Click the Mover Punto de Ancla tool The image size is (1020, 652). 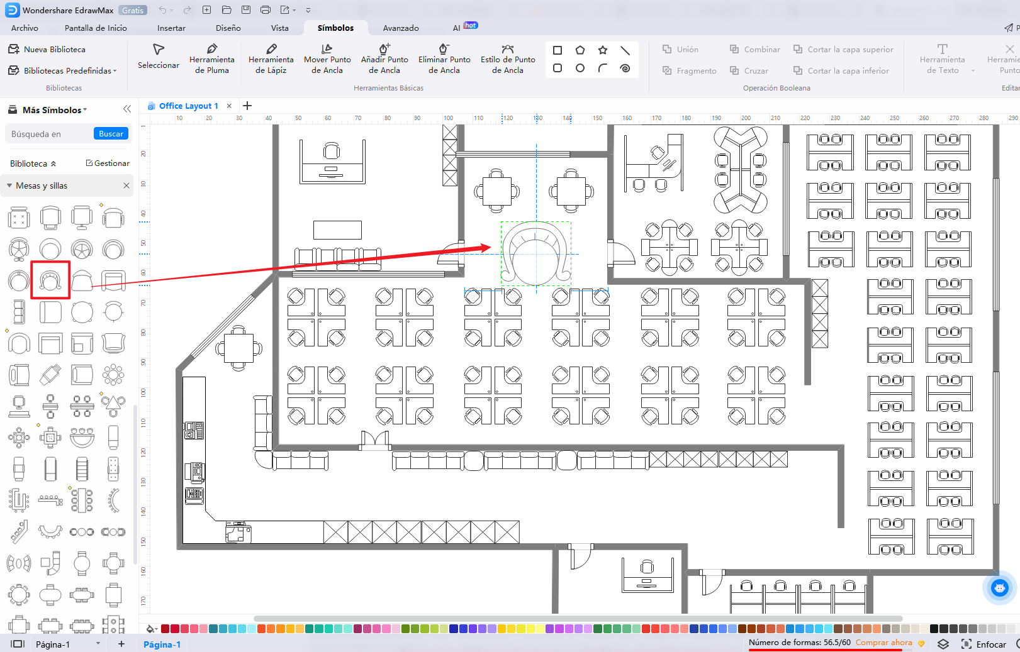327,58
